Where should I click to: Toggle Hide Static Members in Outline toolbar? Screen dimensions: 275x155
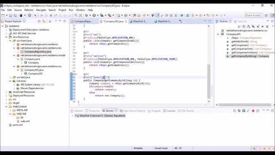tap(258, 27)
